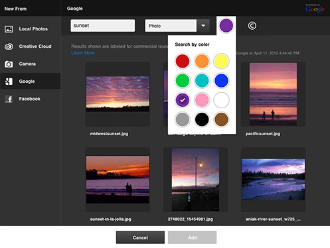Click the copyright license filter icon
330x248 pixels.
point(252,26)
